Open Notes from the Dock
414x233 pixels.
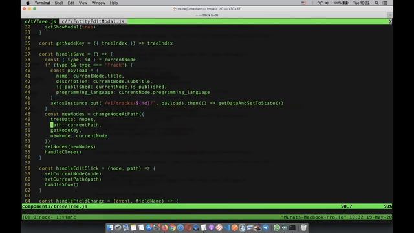[133, 227]
